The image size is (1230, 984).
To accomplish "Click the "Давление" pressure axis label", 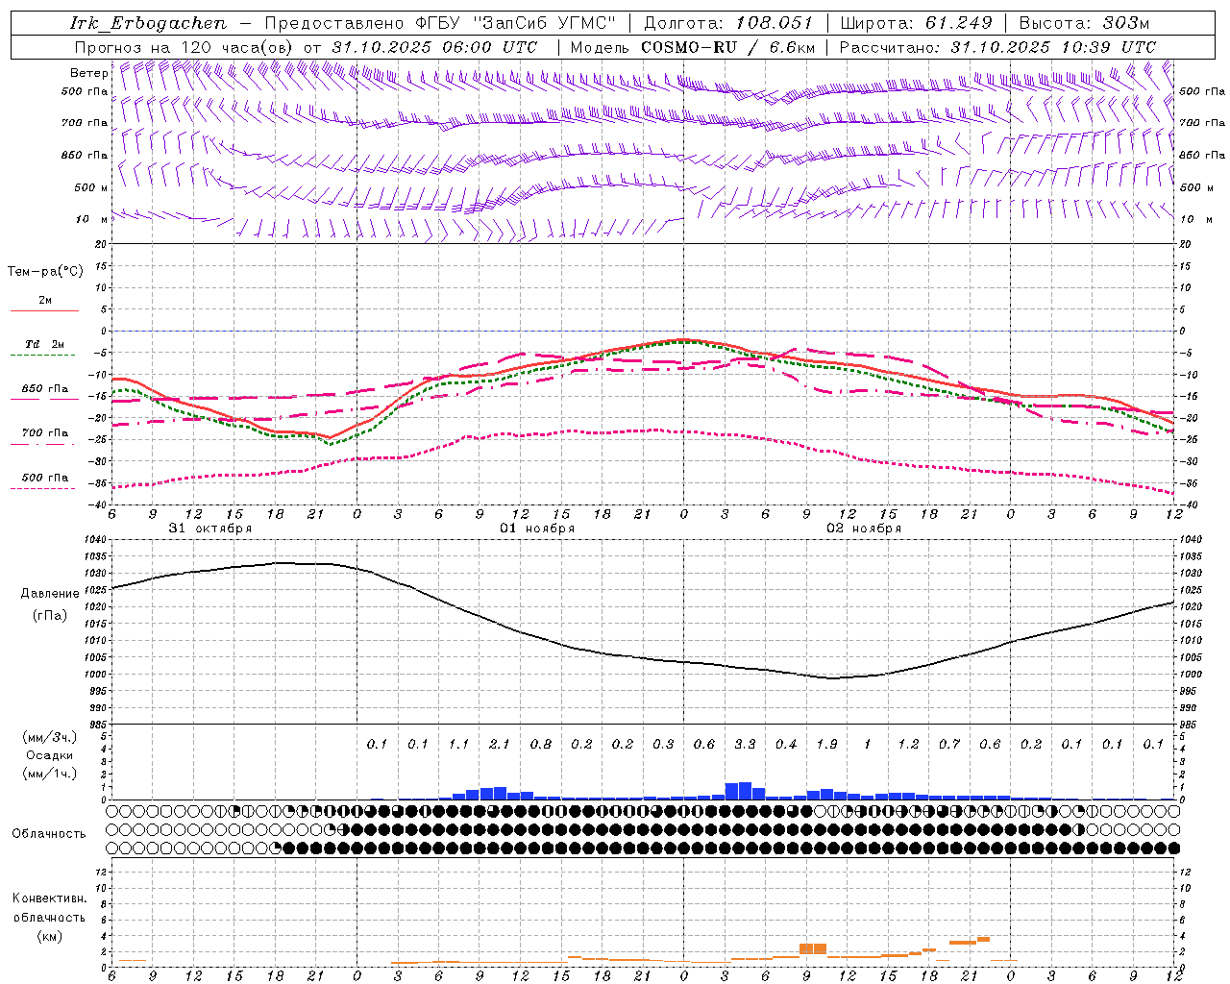I will pos(50,594).
